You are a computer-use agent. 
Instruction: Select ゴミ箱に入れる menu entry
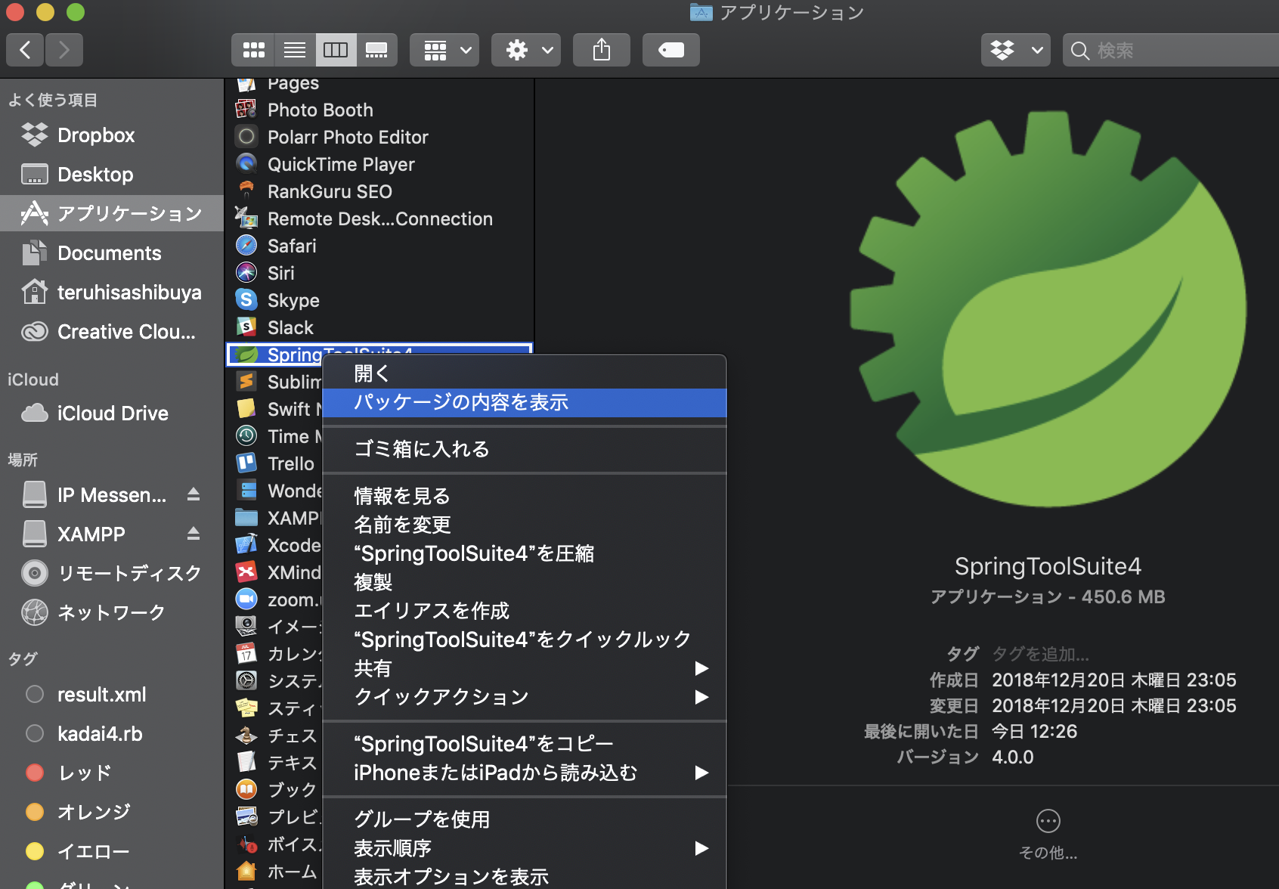(x=421, y=448)
